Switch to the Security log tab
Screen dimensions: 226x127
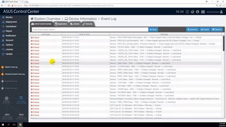(88, 24)
